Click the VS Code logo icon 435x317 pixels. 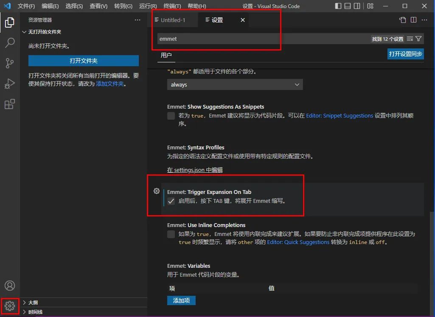coord(8,6)
